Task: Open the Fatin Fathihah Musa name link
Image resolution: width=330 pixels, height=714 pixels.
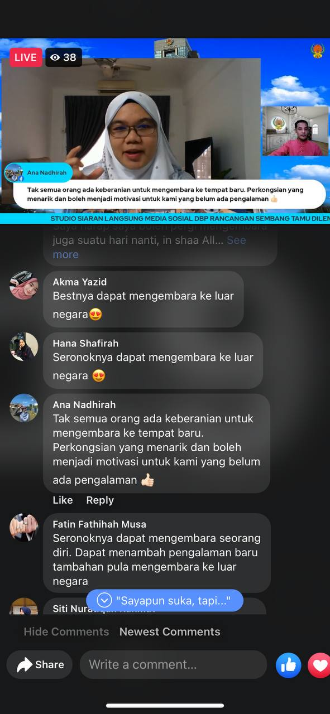Action: point(99,524)
